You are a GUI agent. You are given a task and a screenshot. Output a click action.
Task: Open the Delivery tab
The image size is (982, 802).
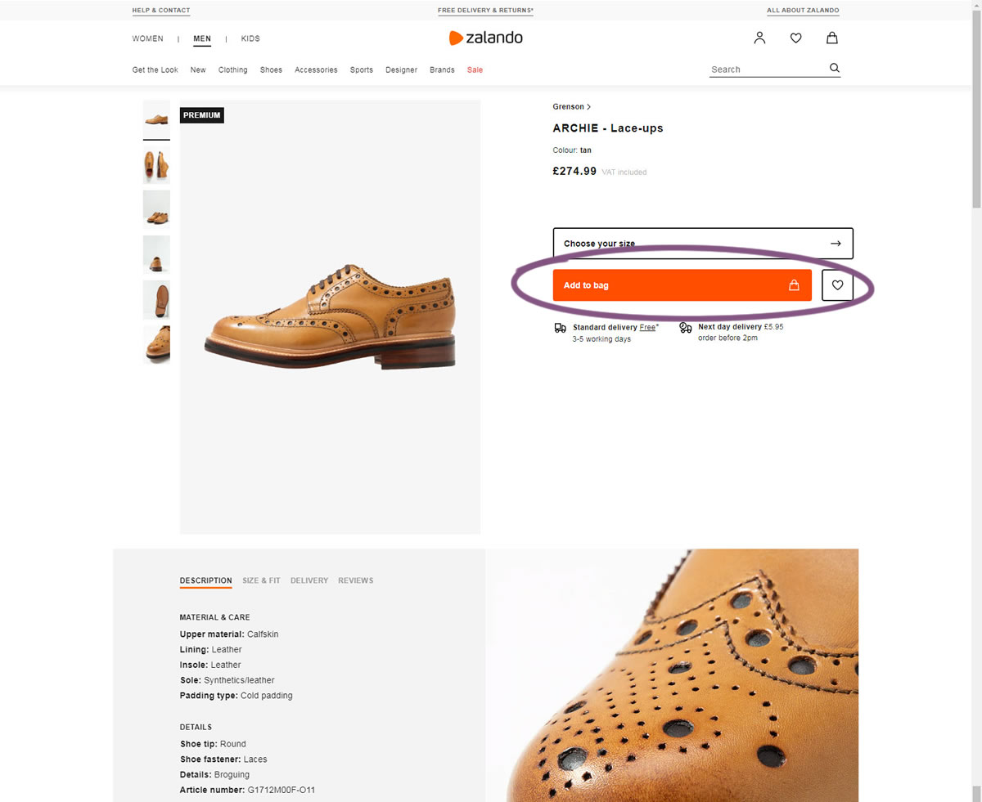point(309,580)
